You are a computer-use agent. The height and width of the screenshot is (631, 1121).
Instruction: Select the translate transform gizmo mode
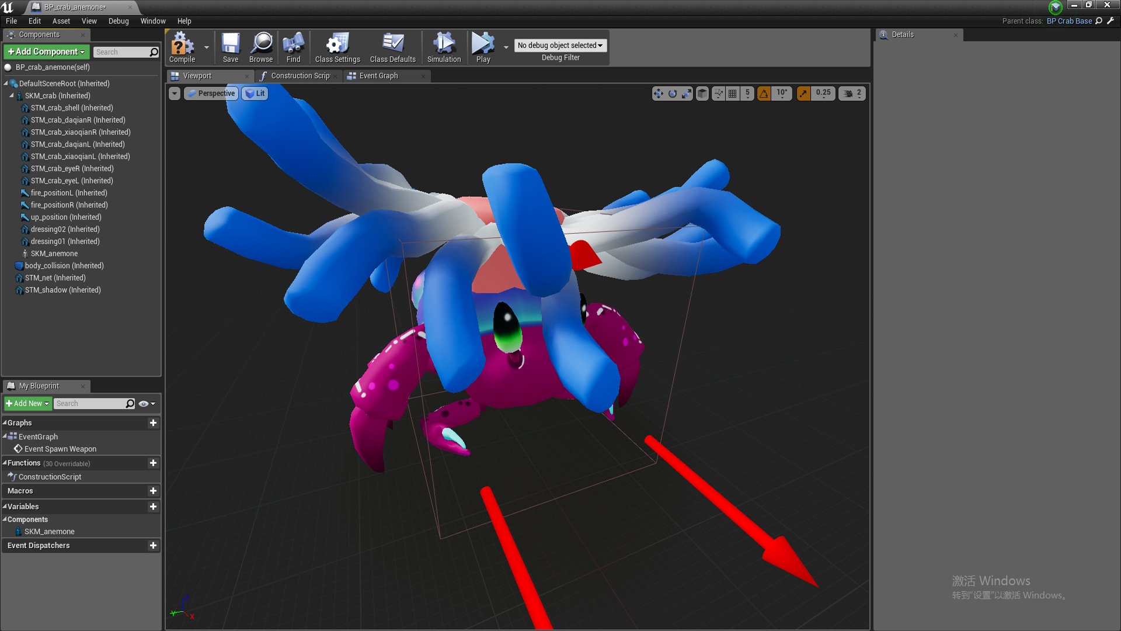pos(659,93)
